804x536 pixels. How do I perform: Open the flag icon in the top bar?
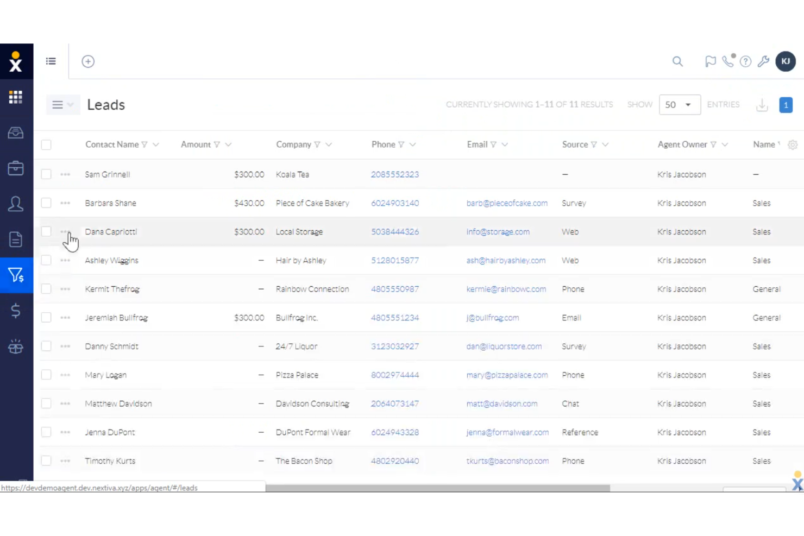click(711, 61)
